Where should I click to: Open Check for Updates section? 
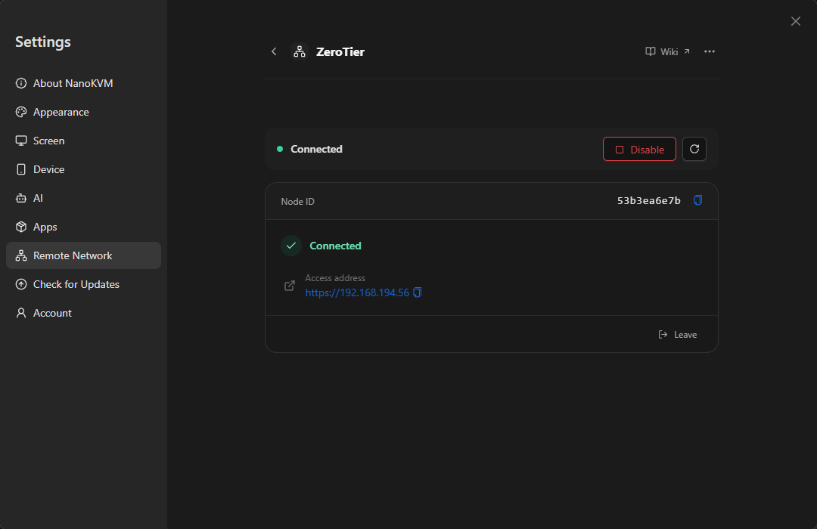[x=83, y=284]
